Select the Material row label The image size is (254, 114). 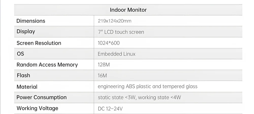click(x=27, y=87)
